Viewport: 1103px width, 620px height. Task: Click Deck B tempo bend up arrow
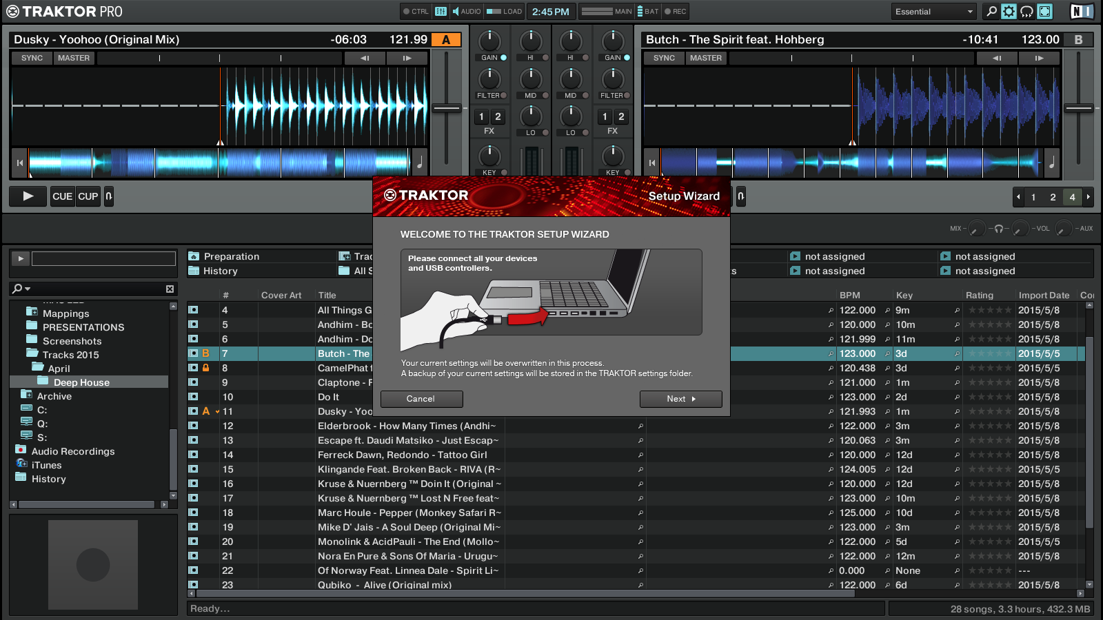tap(1040, 58)
